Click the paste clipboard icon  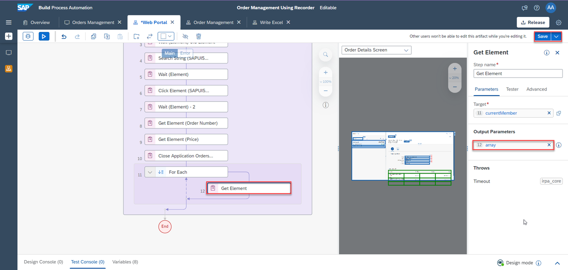[x=120, y=36]
